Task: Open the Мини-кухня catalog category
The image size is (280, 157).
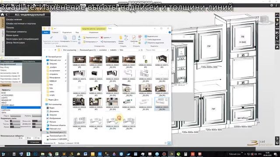Action: click(12, 35)
